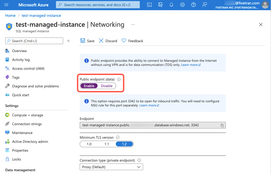Open Directories and subscriptions filter icon
This screenshot has width=271, height=174.
(160, 5)
